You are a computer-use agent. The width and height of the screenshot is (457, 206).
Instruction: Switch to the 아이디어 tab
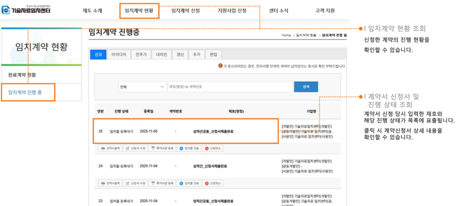(x=119, y=55)
